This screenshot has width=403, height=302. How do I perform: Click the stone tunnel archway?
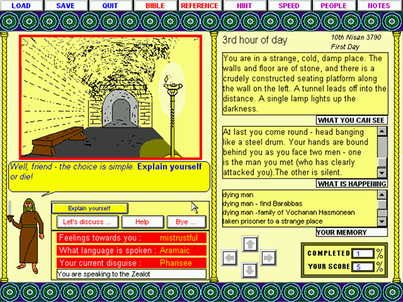(121, 109)
